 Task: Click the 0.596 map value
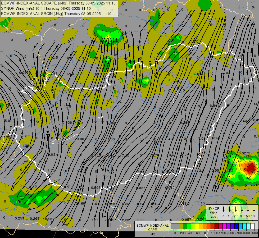96,188
